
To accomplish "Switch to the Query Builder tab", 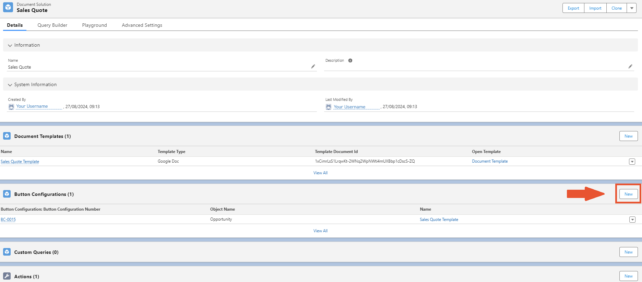I will point(52,25).
